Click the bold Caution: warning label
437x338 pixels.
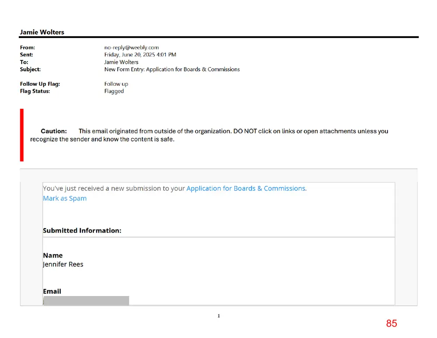click(x=54, y=131)
